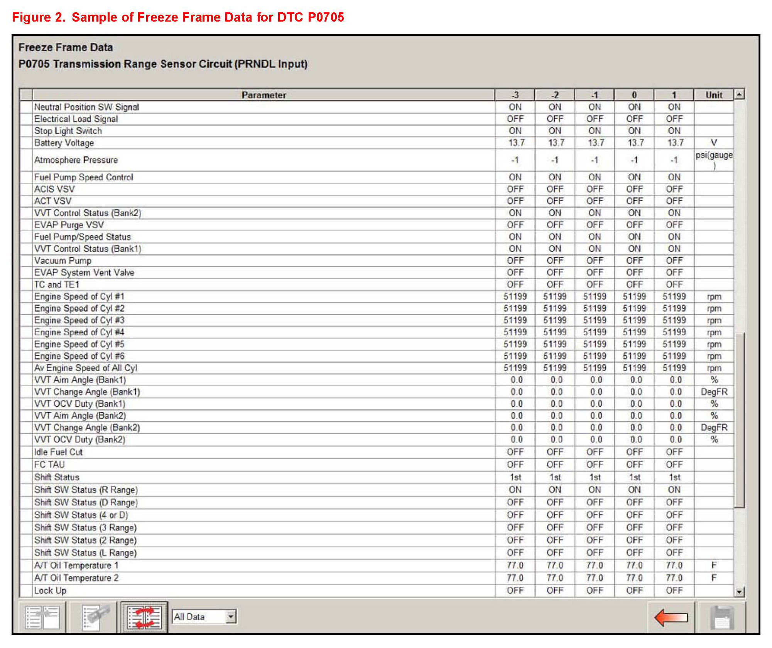Click the red back arrow button

click(x=671, y=618)
